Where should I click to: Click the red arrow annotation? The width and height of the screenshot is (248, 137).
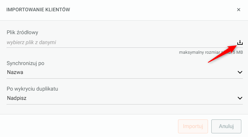click(221, 54)
